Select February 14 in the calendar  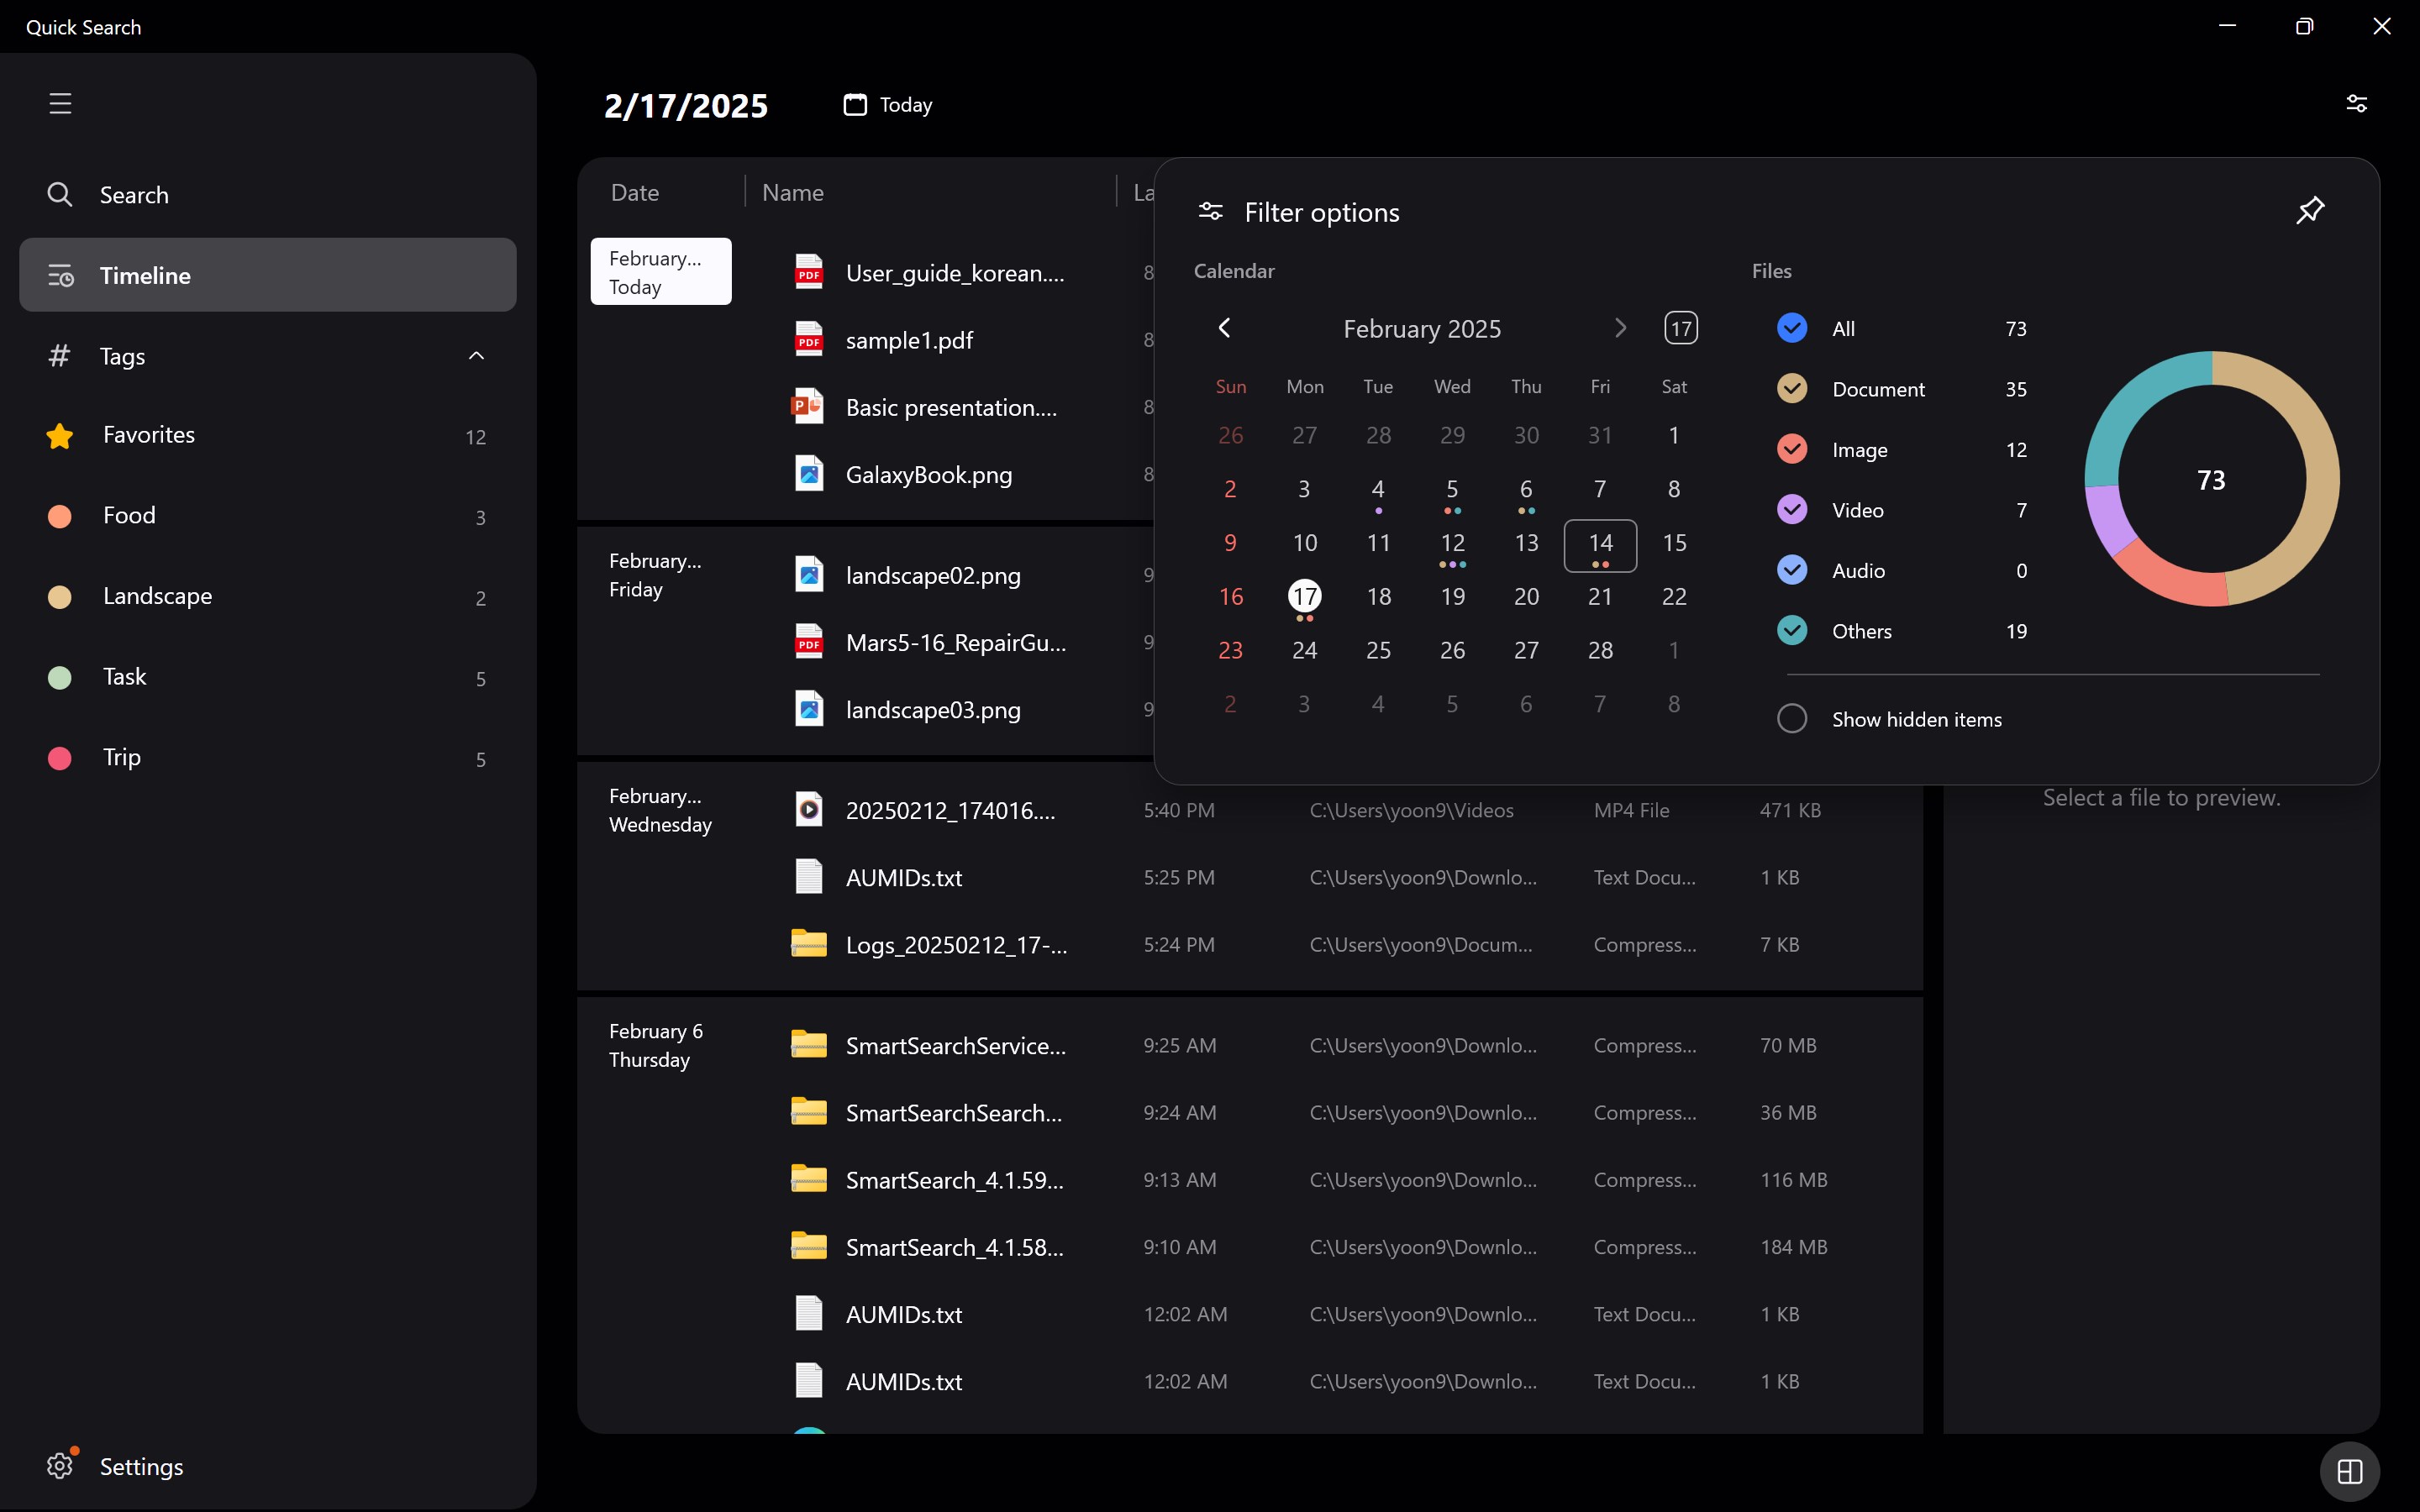[1600, 544]
